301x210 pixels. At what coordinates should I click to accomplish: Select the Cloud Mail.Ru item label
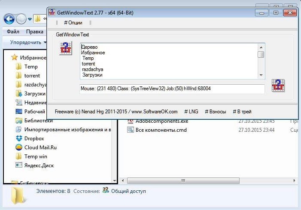click(x=40, y=148)
